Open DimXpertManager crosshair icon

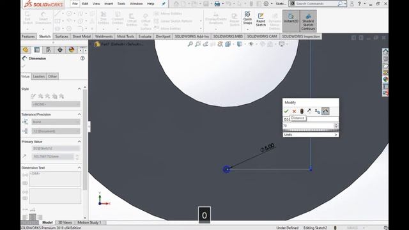point(59,50)
